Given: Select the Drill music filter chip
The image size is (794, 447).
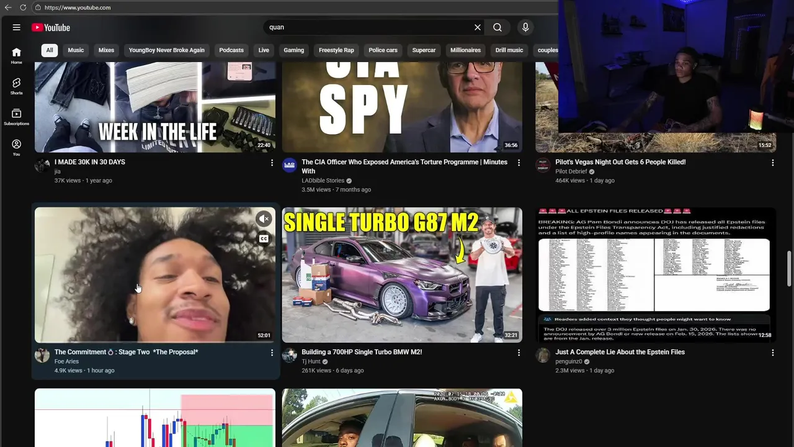Looking at the screenshot, I should click(x=509, y=50).
